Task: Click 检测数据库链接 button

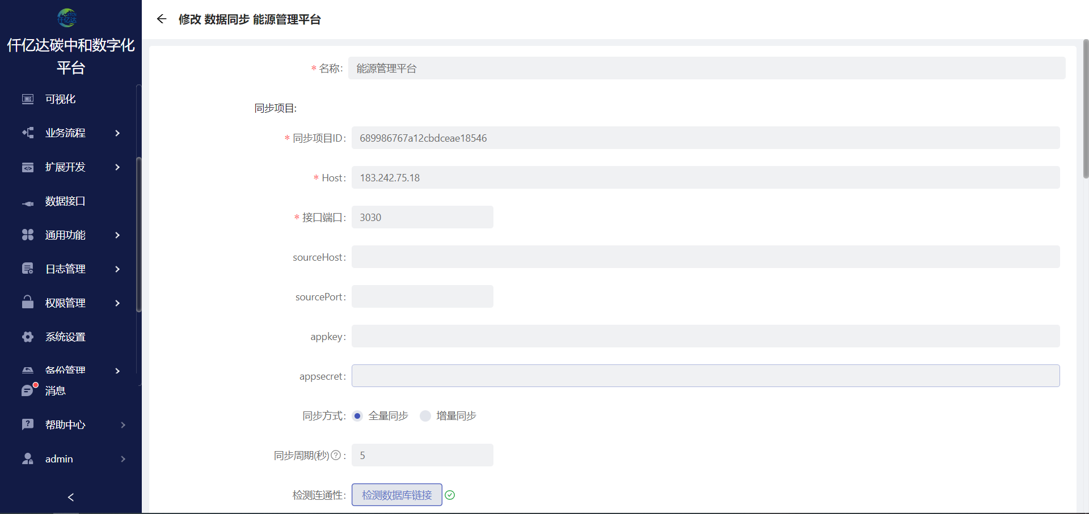Action: [397, 495]
